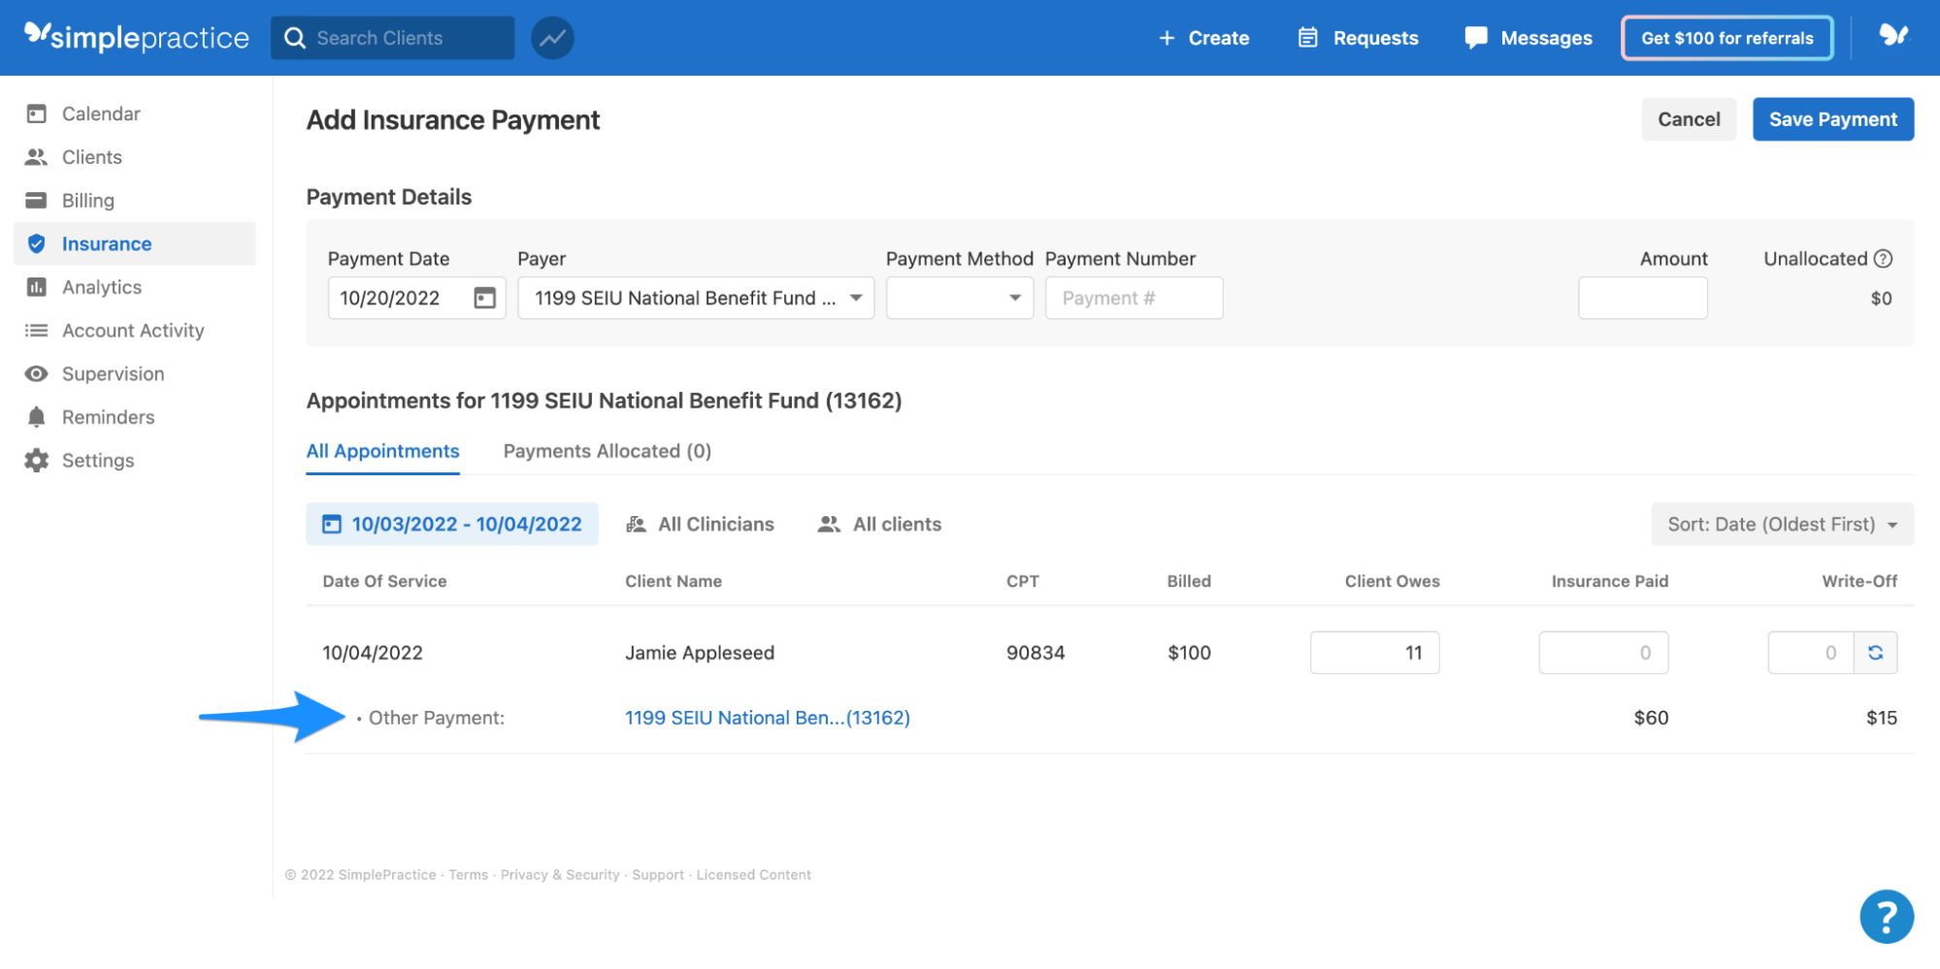Switch to the Payments Allocated tab

point(607,450)
